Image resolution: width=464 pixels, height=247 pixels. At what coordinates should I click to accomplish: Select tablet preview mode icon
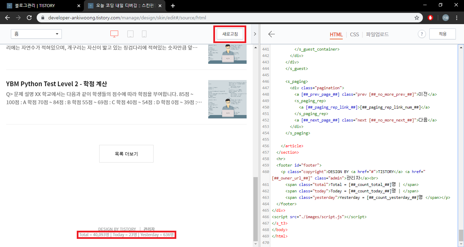click(x=130, y=34)
